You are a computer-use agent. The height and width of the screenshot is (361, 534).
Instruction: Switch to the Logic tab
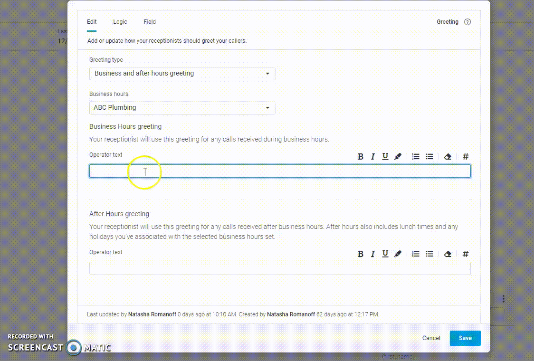[x=120, y=22]
